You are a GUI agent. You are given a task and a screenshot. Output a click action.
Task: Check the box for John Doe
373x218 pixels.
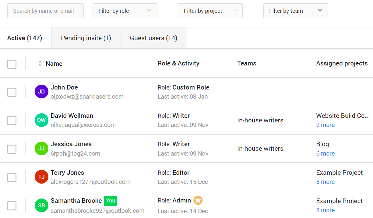[12, 92]
